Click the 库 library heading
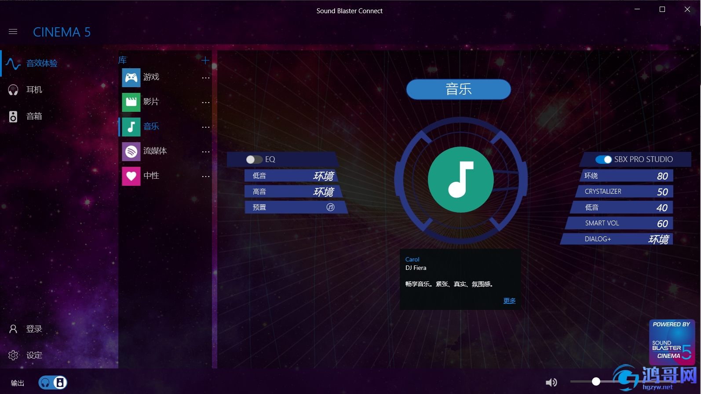701x394 pixels. pyautogui.click(x=123, y=60)
